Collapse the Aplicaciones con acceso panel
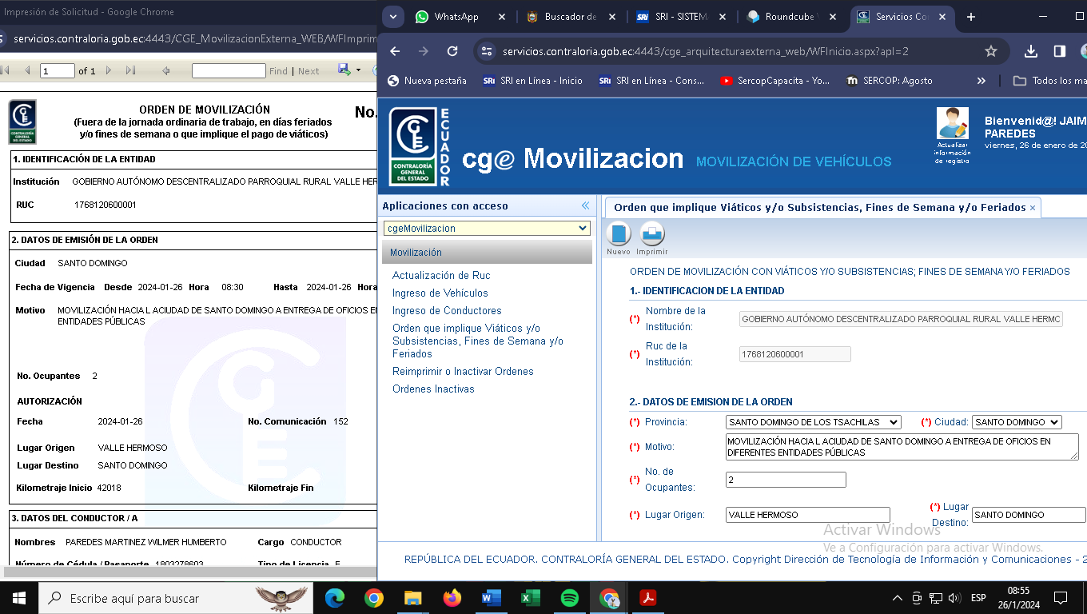1087x614 pixels. [585, 206]
